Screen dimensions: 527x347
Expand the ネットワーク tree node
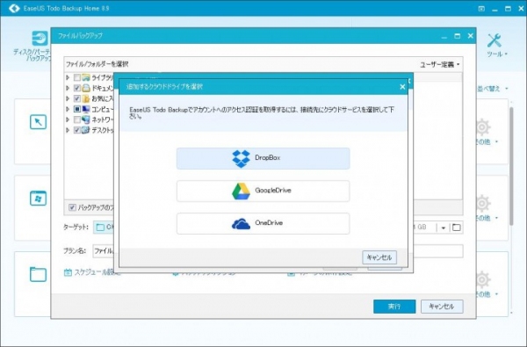pos(68,119)
